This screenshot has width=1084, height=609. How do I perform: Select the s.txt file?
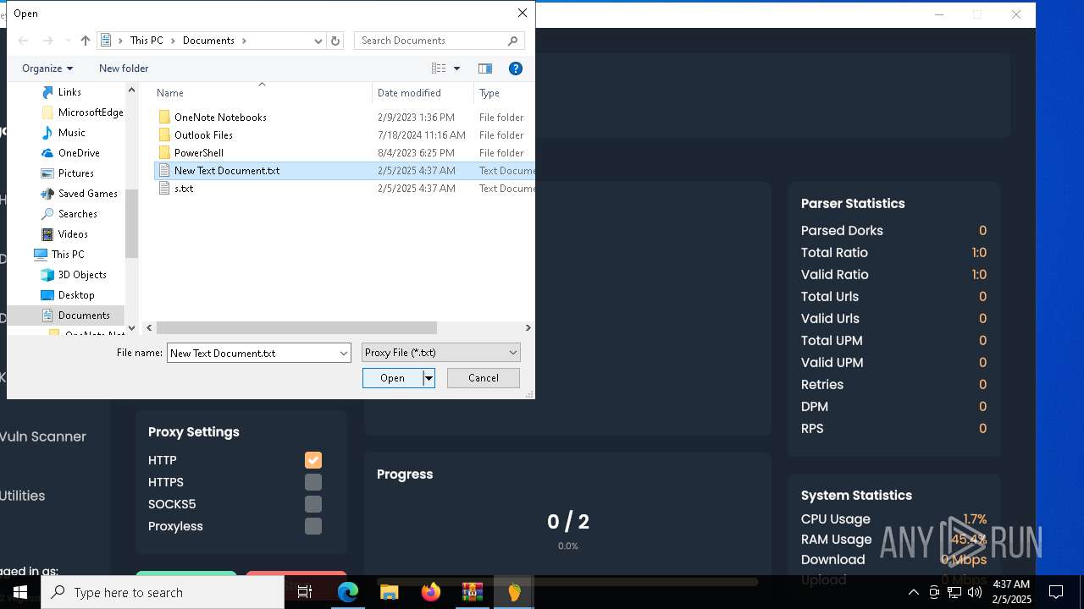[x=184, y=189]
